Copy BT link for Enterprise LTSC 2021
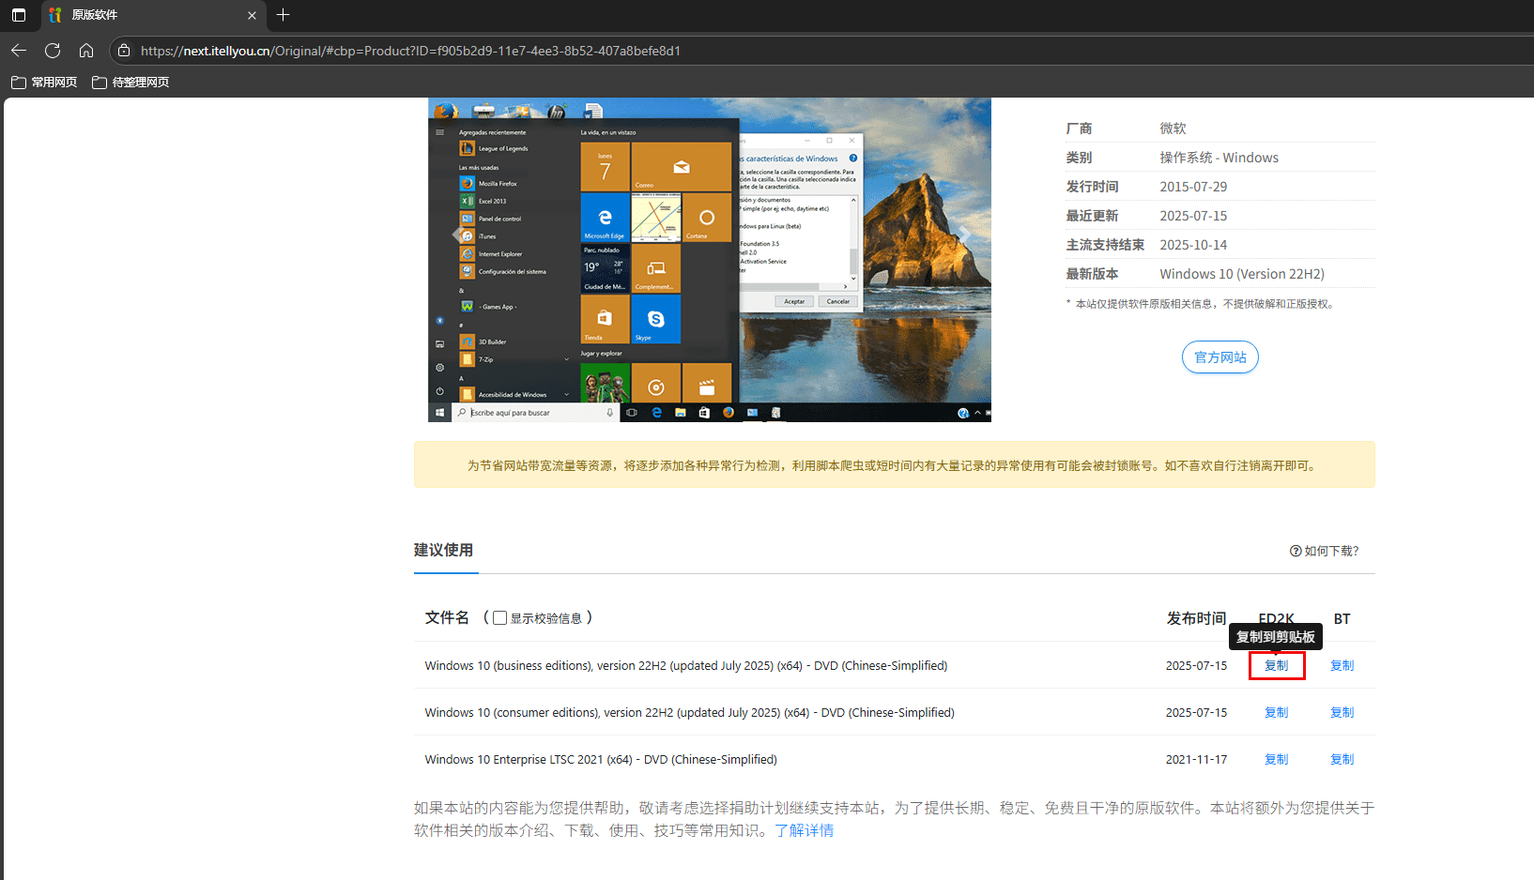The height and width of the screenshot is (880, 1534). coord(1342,760)
